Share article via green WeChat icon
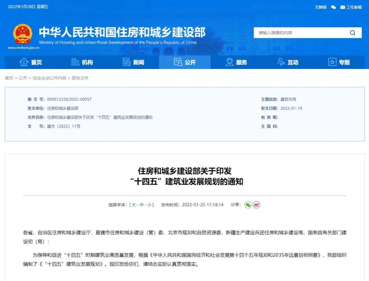369x281 pixels. 248,205
